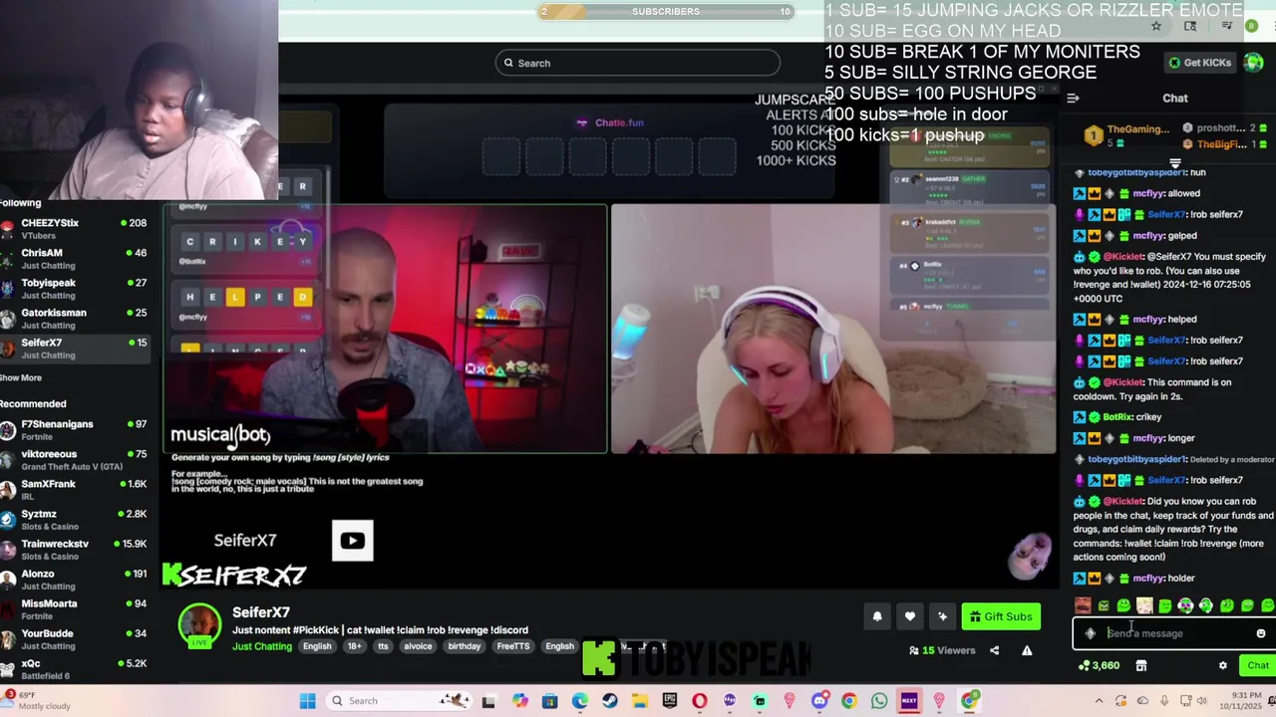Click the Get KICKs button
The height and width of the screenshot is (717, 1276).
point(1200,63)
